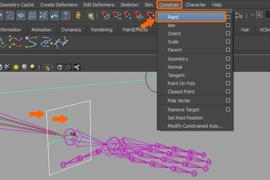270x180 pixels.
Task: Enable snap to curves magnet icon
Action: click(x=117, y=16)
